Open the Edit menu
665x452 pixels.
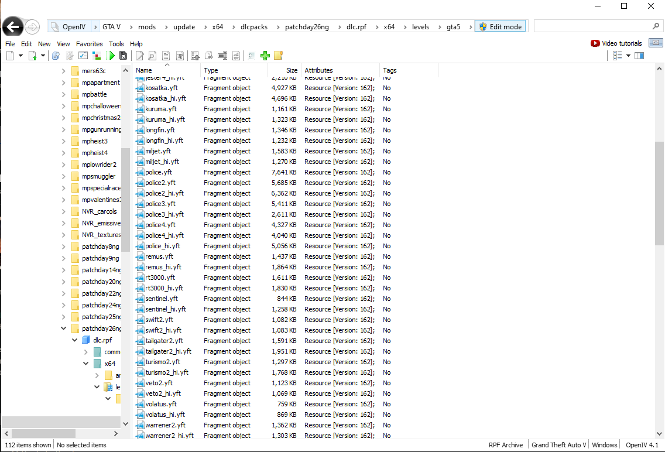26,44
